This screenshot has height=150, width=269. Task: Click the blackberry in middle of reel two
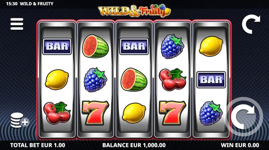[95, 80]
